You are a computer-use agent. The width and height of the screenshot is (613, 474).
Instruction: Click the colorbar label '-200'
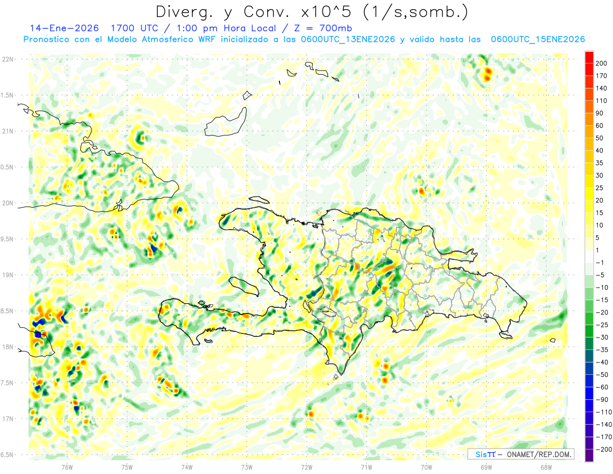pos(604,449)
